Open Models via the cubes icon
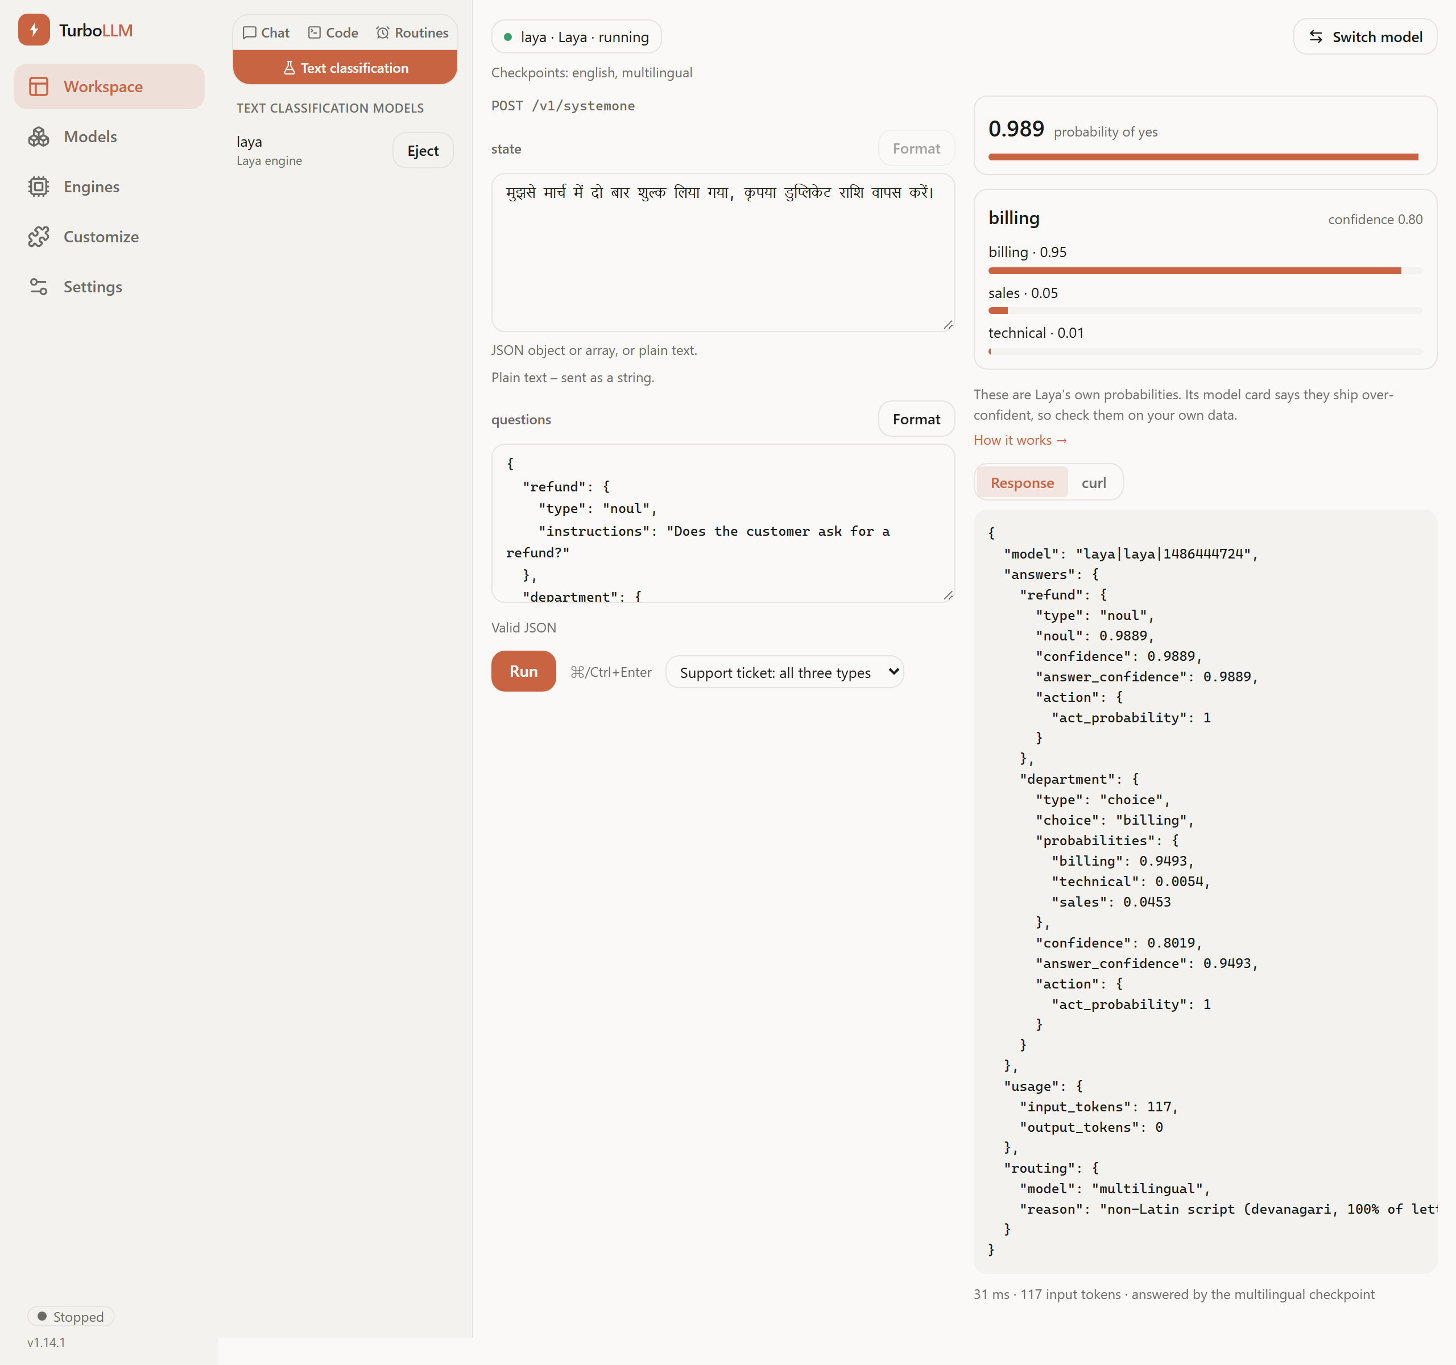This screenshot has width=1456, height=1365. point(39,137)
